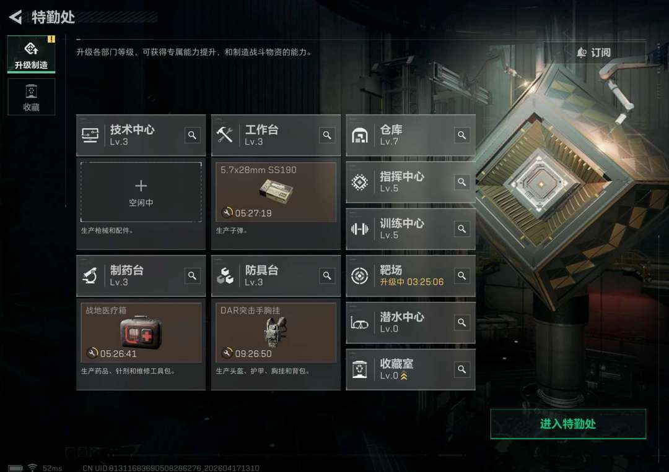The width and height of the screenshot is (669, 472).
Task: Open the 5.7x28mm SS190 production item
Action: [276, 192]
